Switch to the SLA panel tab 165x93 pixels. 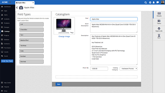[x=159, y=36]
